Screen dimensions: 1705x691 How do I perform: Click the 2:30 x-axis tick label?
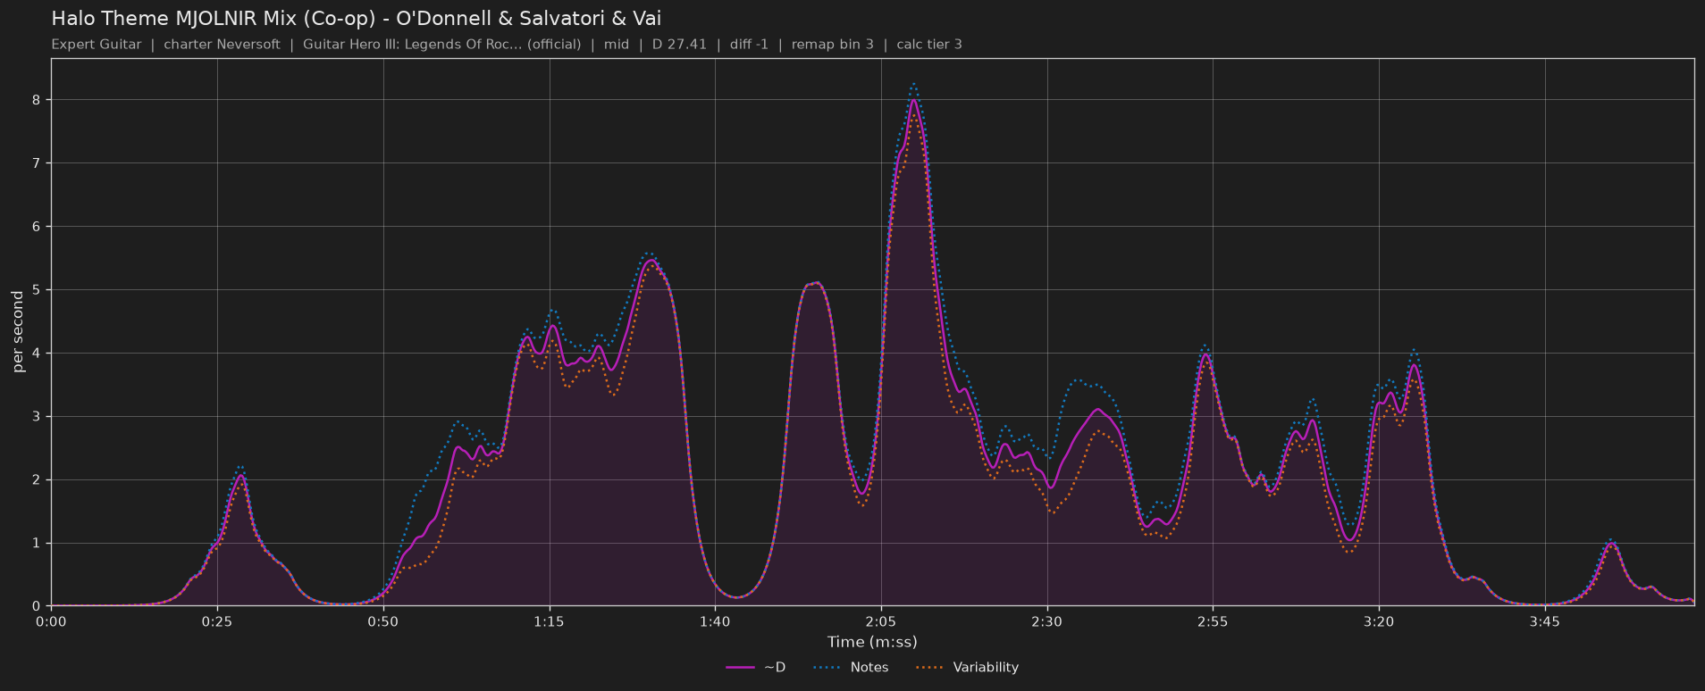pyautogui.click(x=1046, y=621)
